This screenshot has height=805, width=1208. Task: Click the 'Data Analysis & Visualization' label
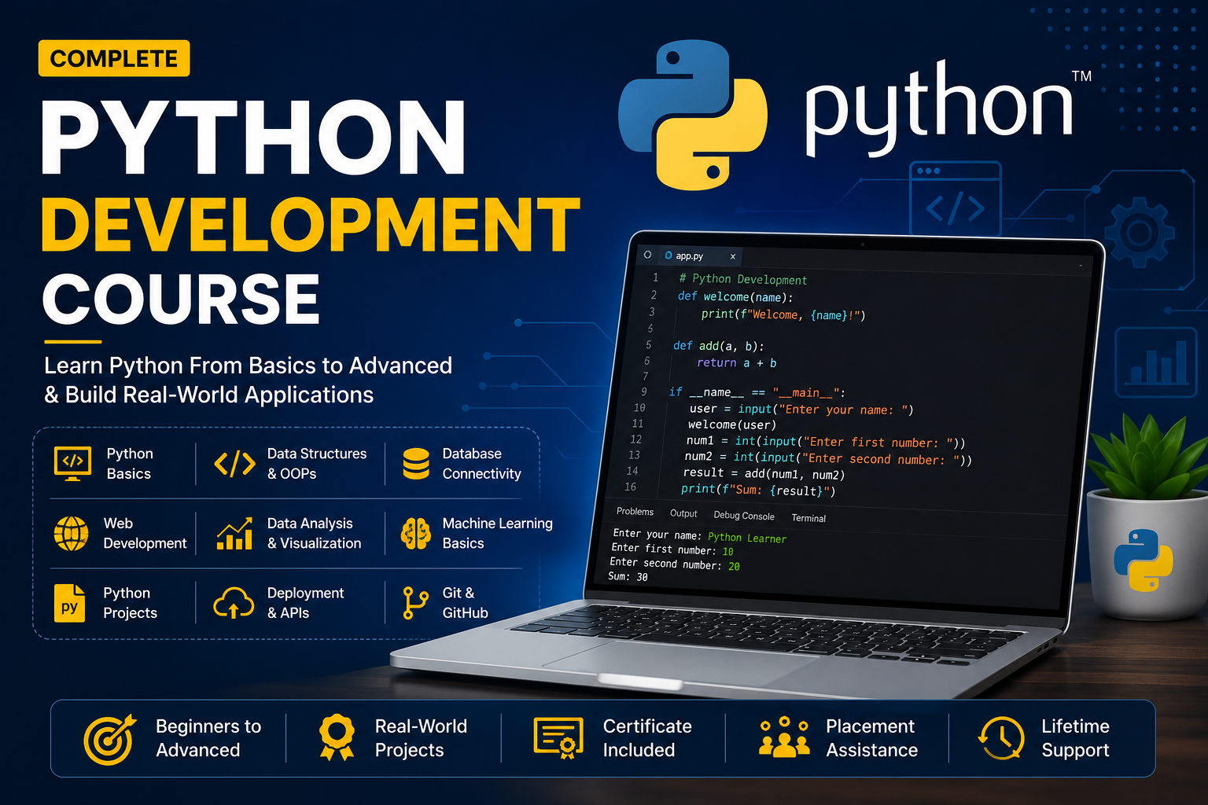(x=314, y=533)
